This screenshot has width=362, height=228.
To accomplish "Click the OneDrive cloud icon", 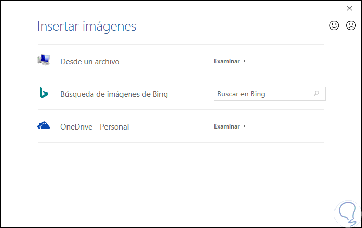I will (x=44, y=126).
